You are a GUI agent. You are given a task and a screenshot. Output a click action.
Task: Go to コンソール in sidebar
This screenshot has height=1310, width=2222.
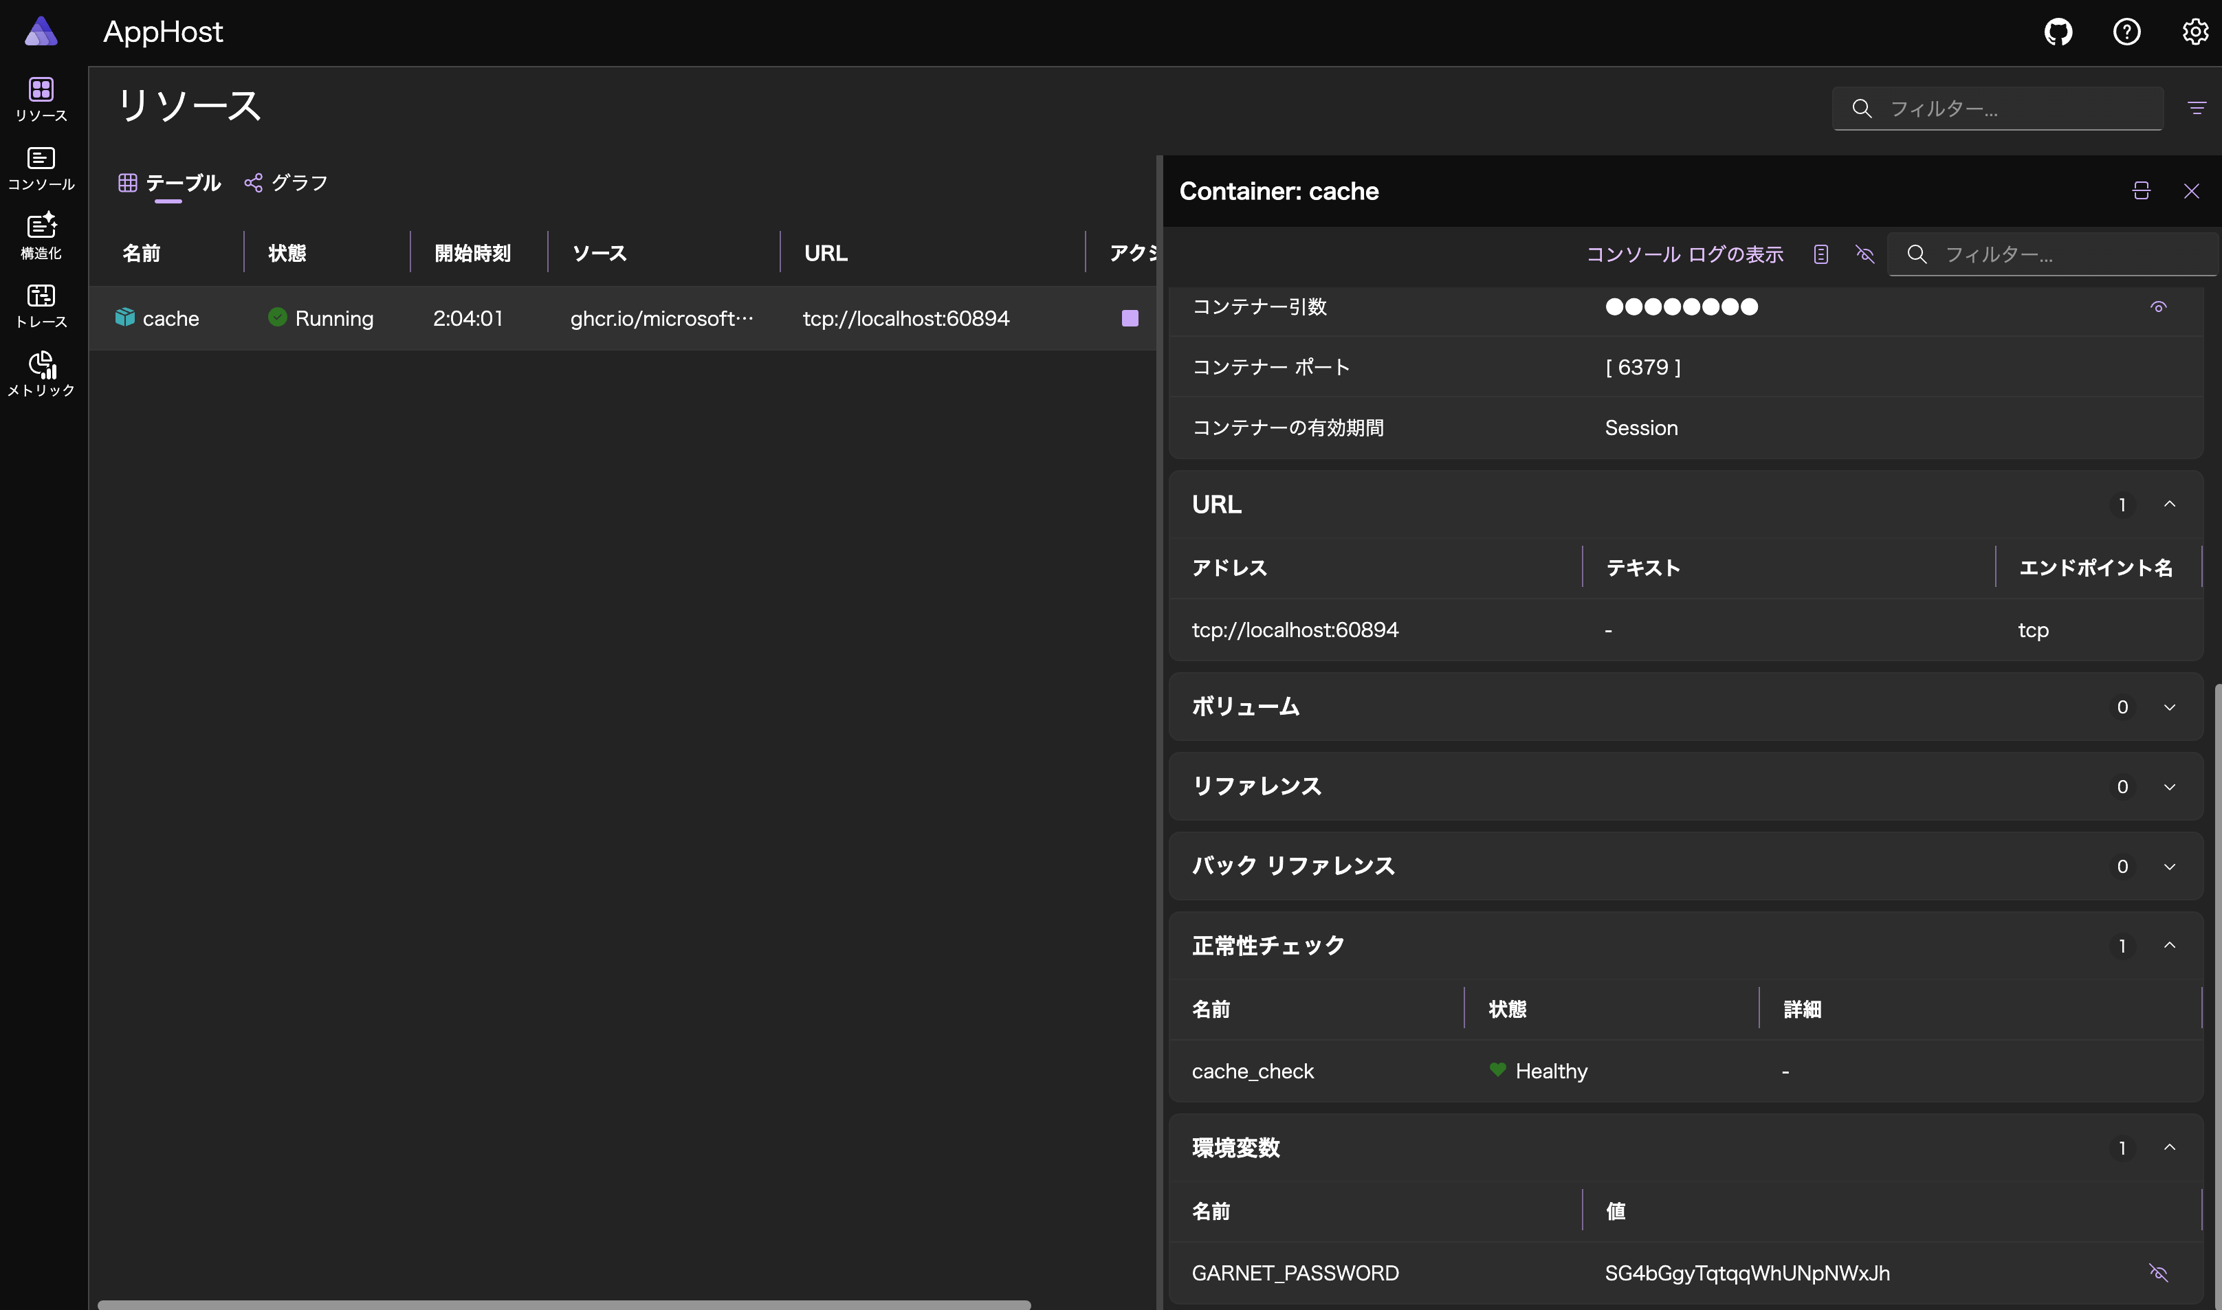[x=41, y=168]
